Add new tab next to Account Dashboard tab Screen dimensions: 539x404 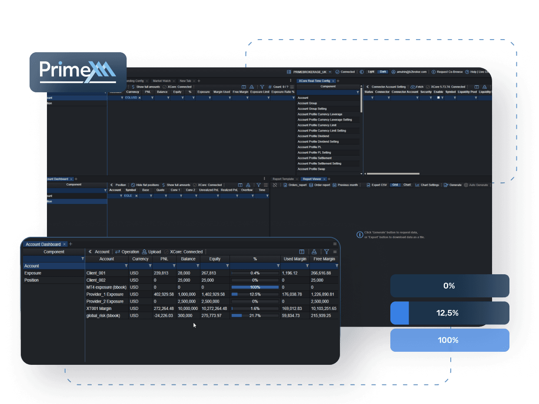71,244
